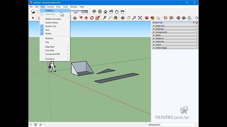Screen dimensions: 227x127
Task: Click the crosshair icon at toolbar end
Action: [196, 18]
